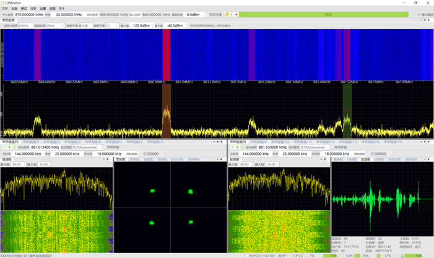Open the 关于 menu
The width and height of the screenshot is (434, 258).
(x=62, y=9)
